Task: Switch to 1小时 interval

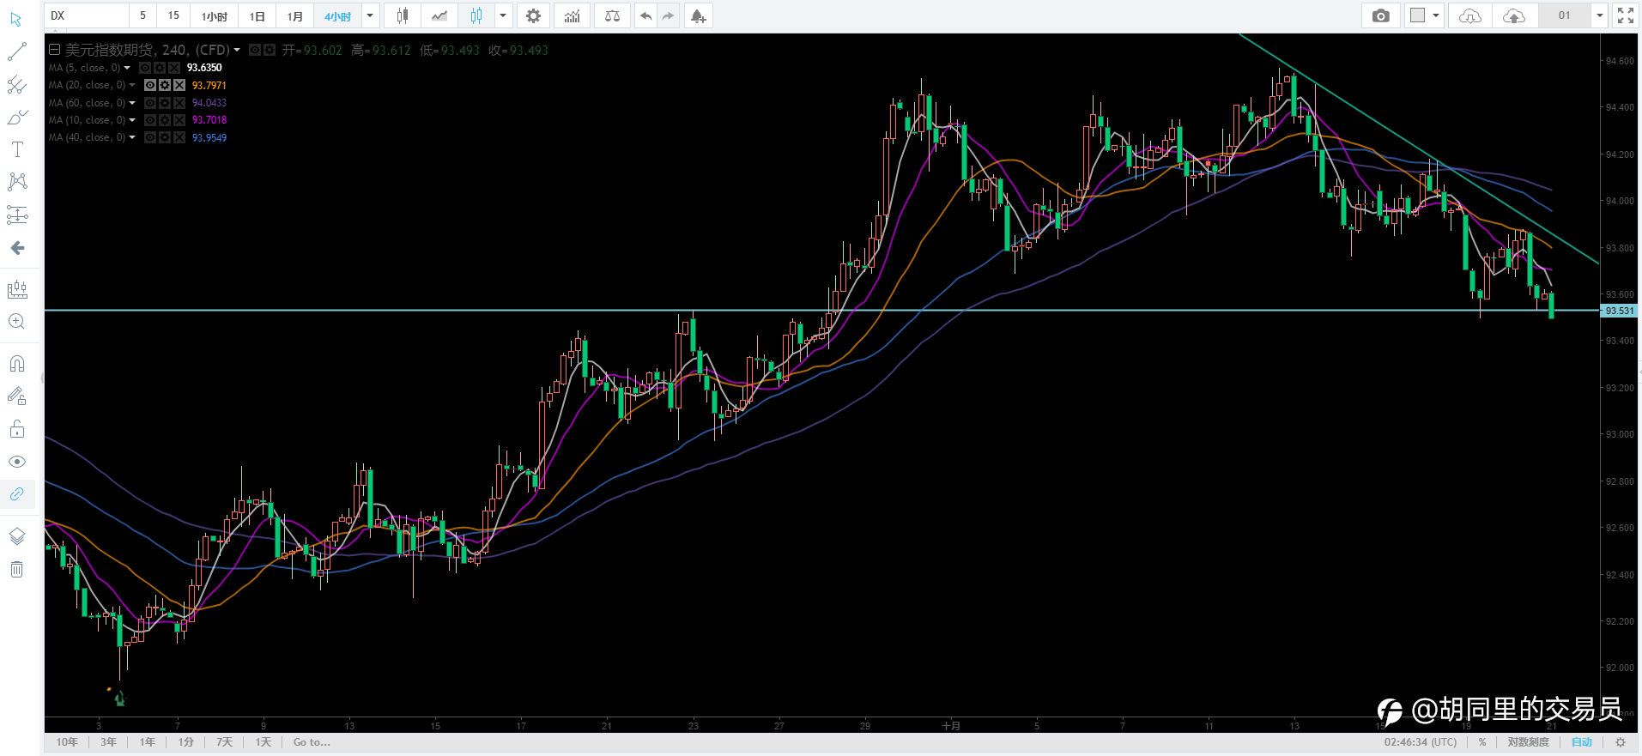Action: tap(214, 15)
